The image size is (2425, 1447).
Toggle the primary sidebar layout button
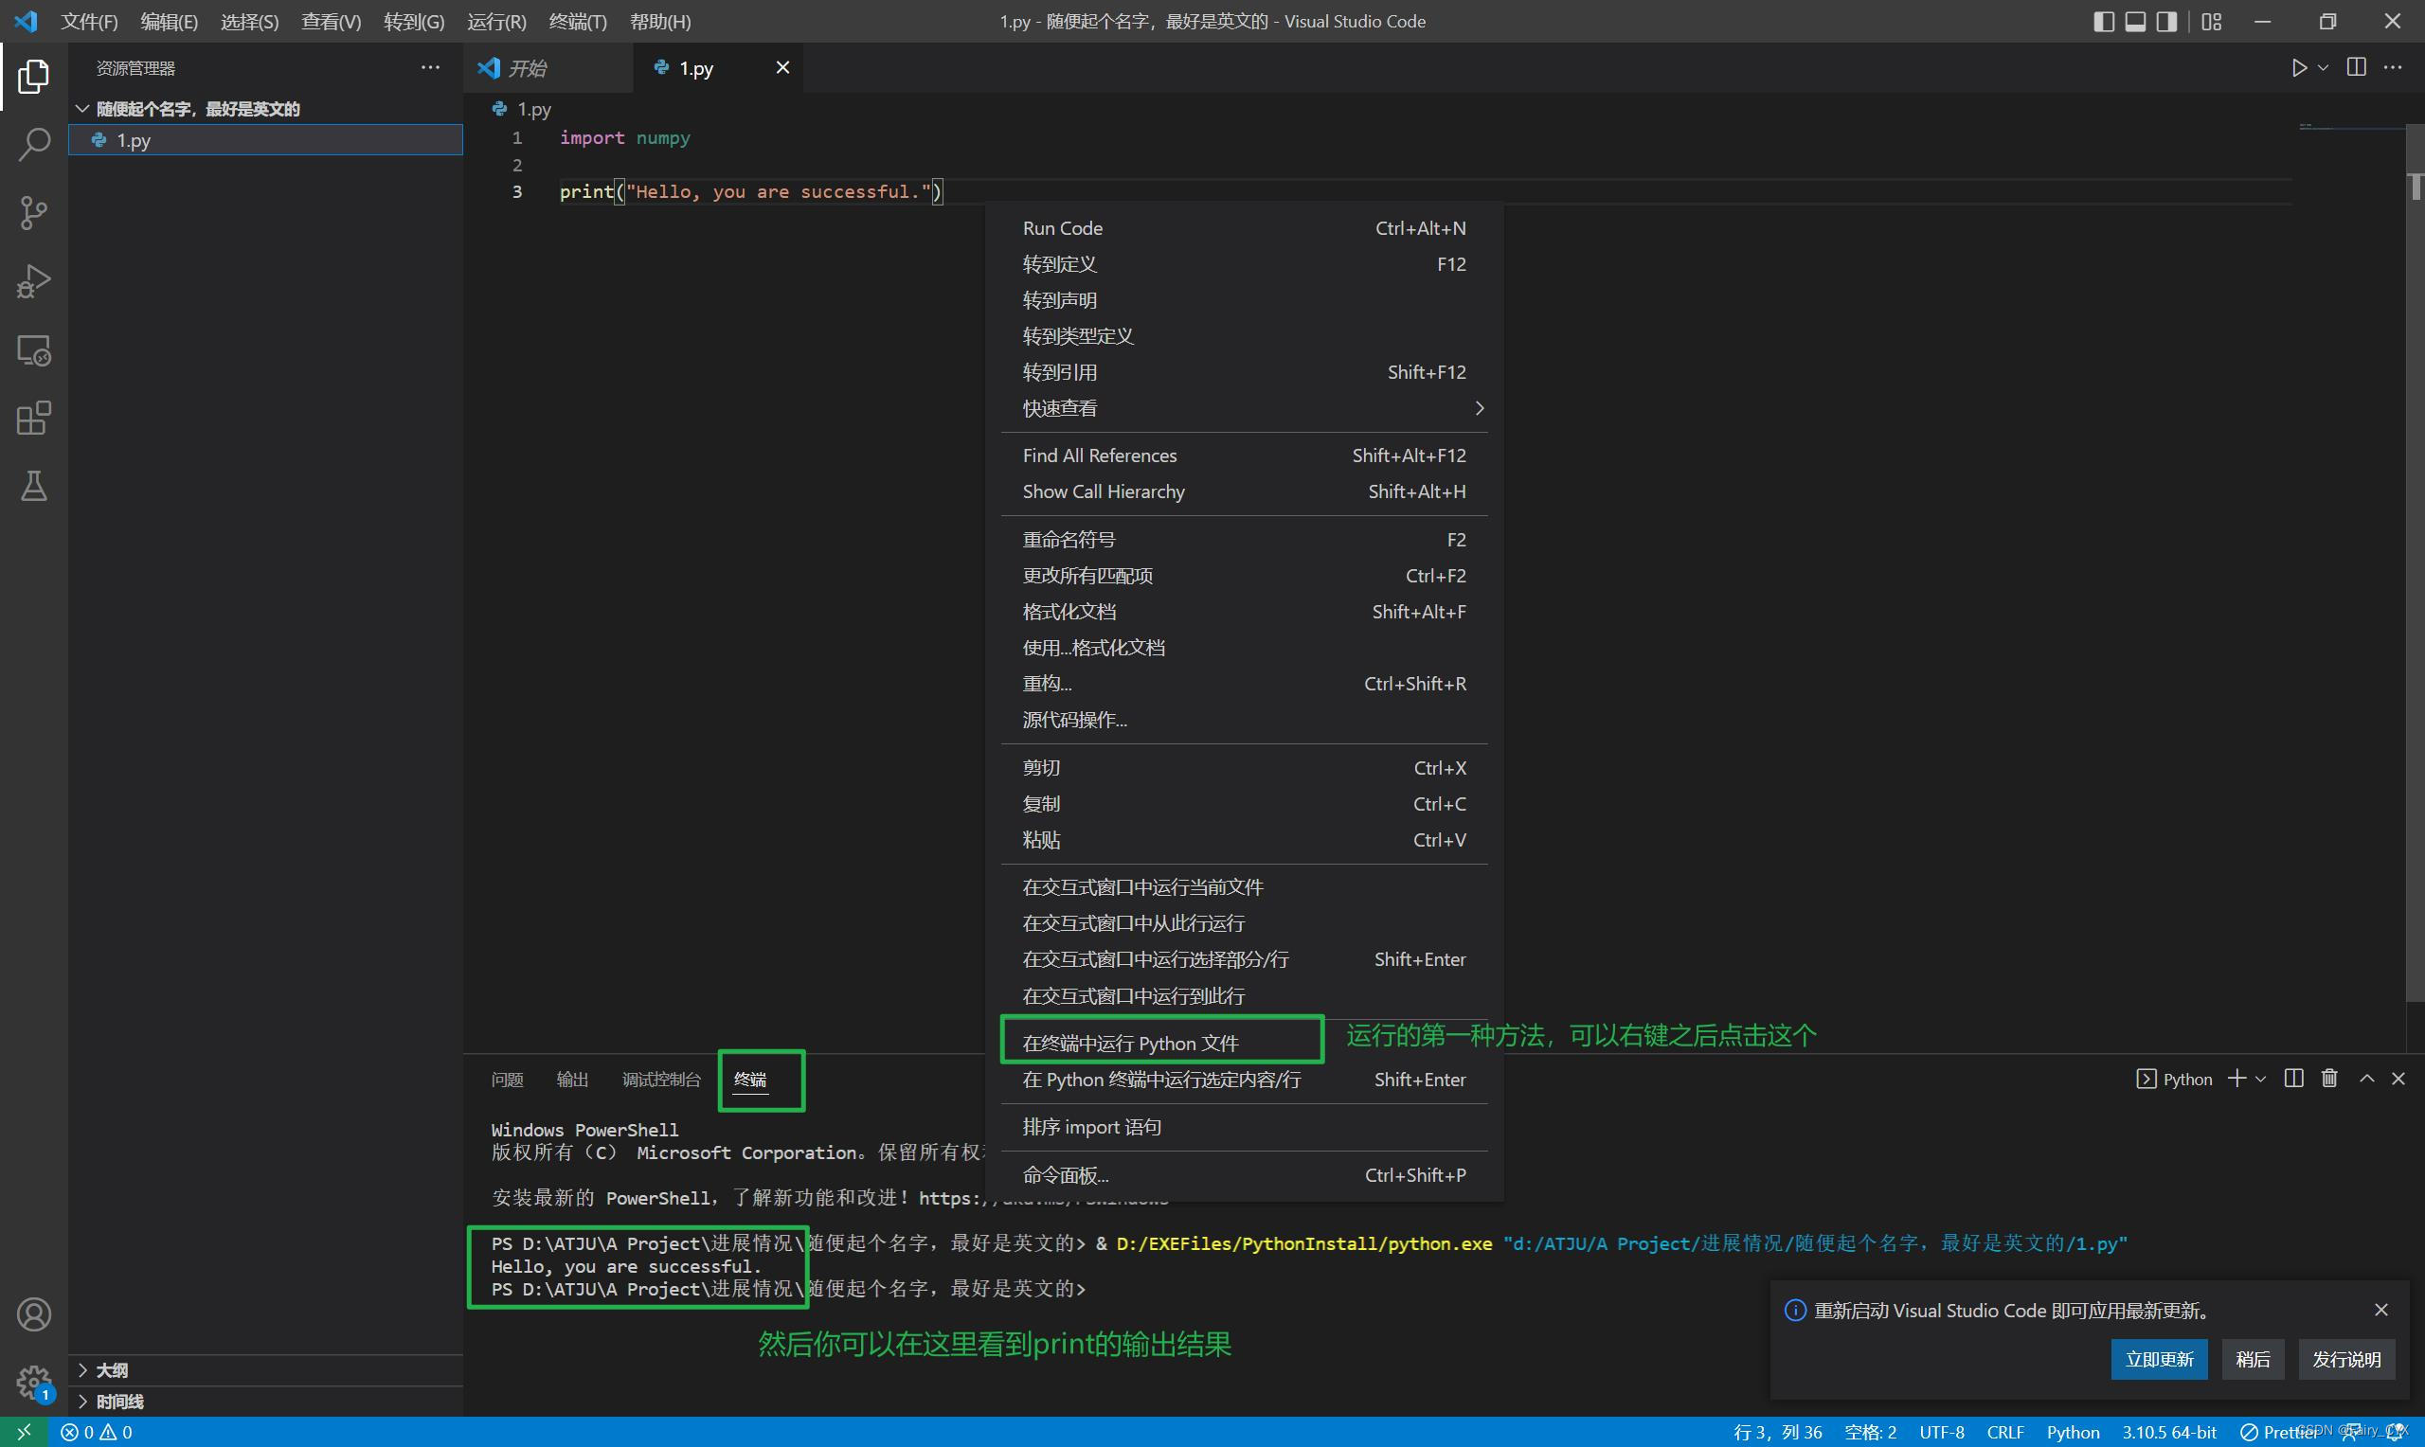coord(2103,22)
